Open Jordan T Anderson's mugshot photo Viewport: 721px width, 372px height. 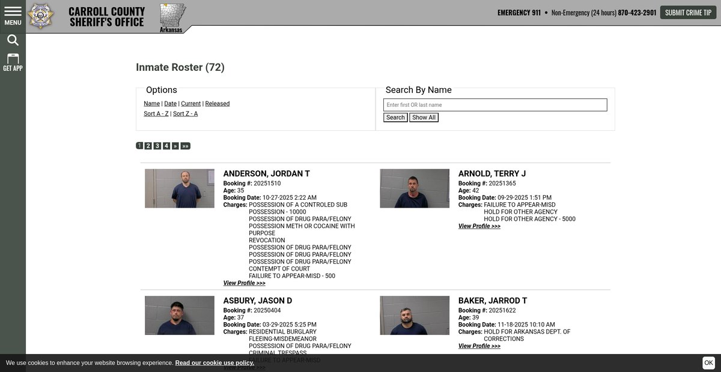pyautogui.click(x=180, y=188)
